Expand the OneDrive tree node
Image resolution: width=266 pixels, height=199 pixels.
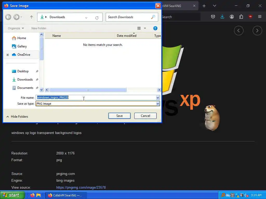click(x=8, y=55)
